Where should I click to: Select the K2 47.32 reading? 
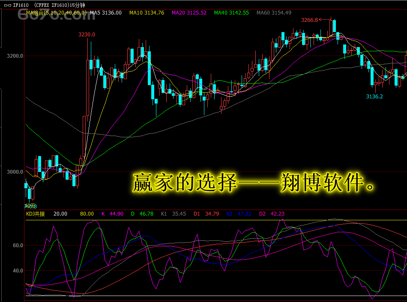click(x=239, y=214)
